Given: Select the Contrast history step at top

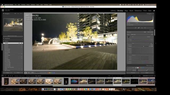Looking at the screenshot, I should pos(13,43).
